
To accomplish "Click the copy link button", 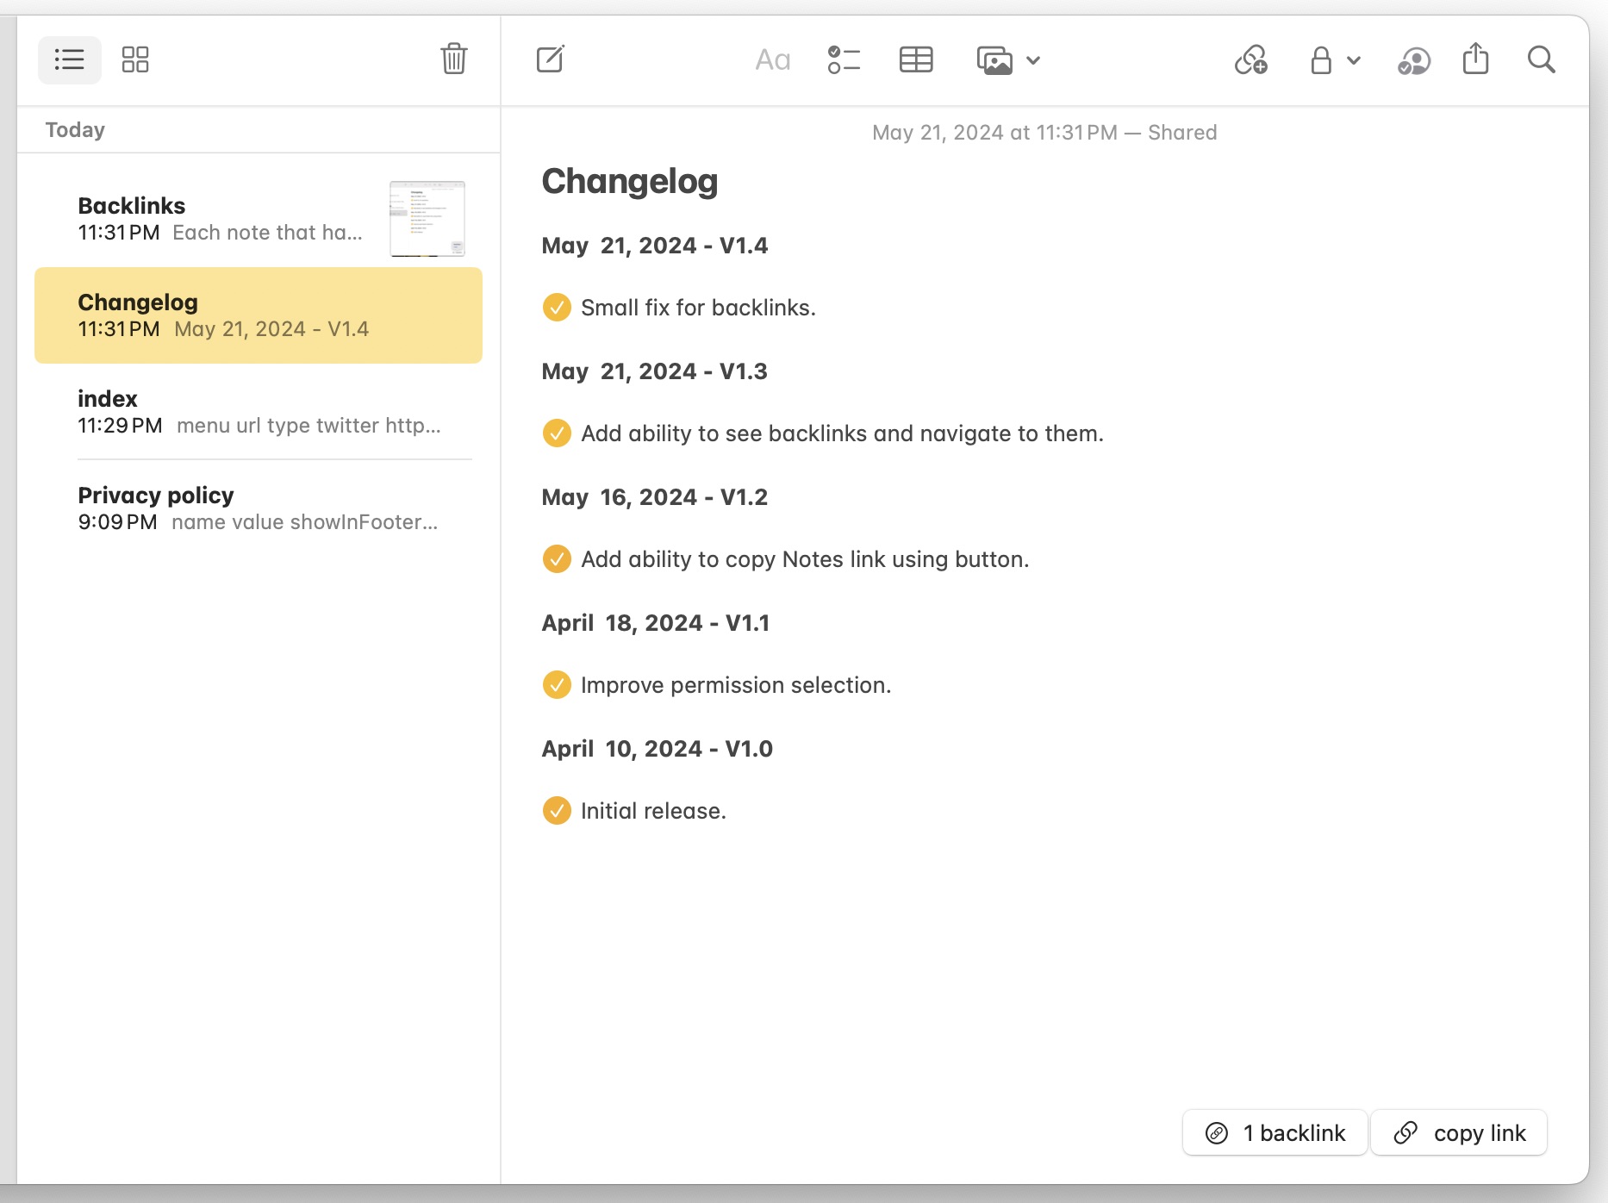I will [1459, 1132].
